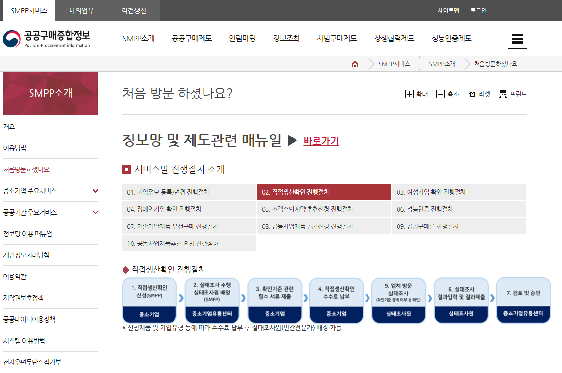Screen dimensions: 562x373
Task: Open the 공공구매제도 main menu
Action: 192,38
